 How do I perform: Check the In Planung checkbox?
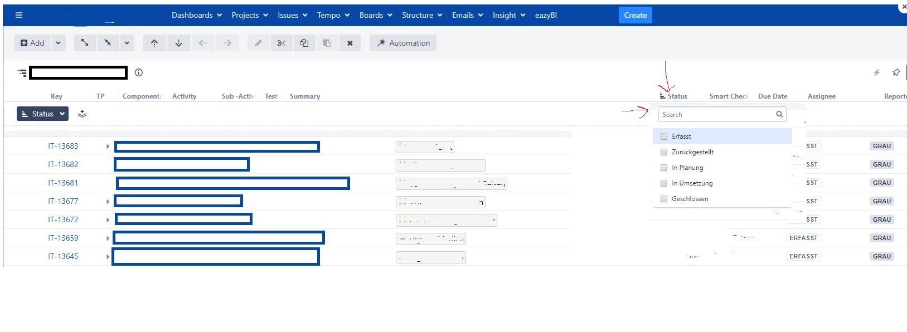[x=664, y=168]
